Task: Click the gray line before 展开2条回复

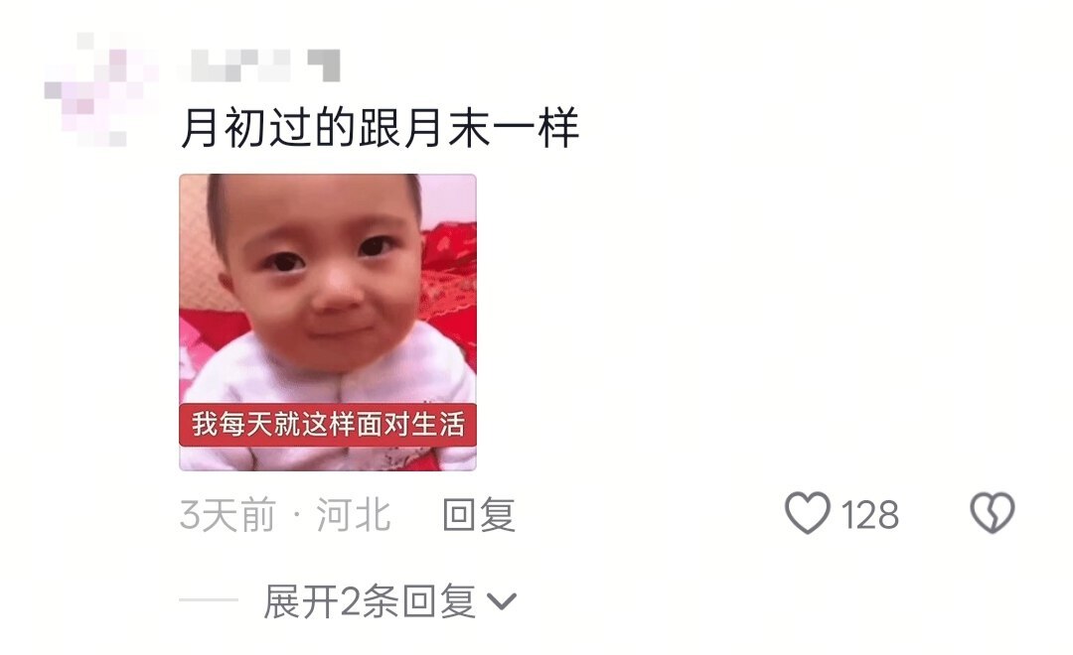Action: pyautogui.click(x=209, y=600)
